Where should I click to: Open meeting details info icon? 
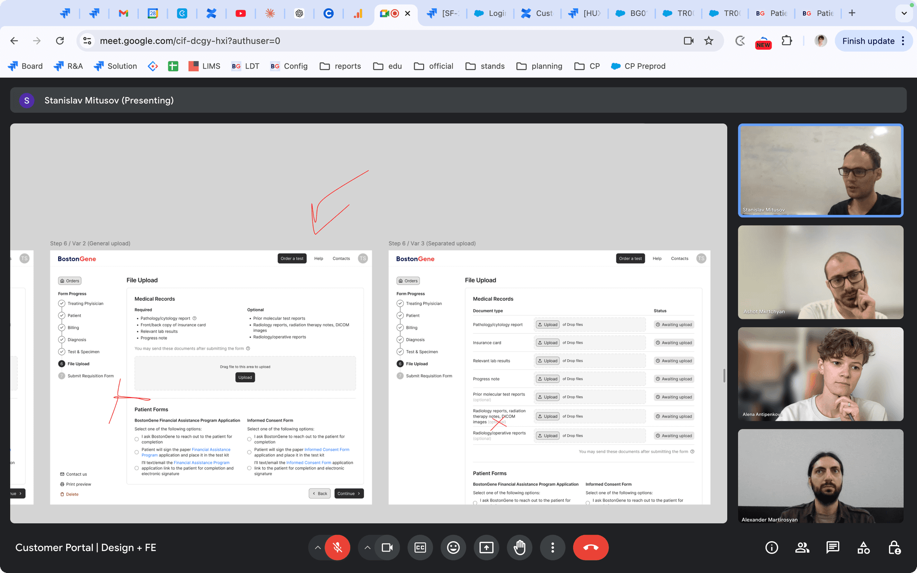pos(771,547)
